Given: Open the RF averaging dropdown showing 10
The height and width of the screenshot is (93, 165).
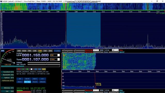Looking at the screenshot, I should click(115, 50).
